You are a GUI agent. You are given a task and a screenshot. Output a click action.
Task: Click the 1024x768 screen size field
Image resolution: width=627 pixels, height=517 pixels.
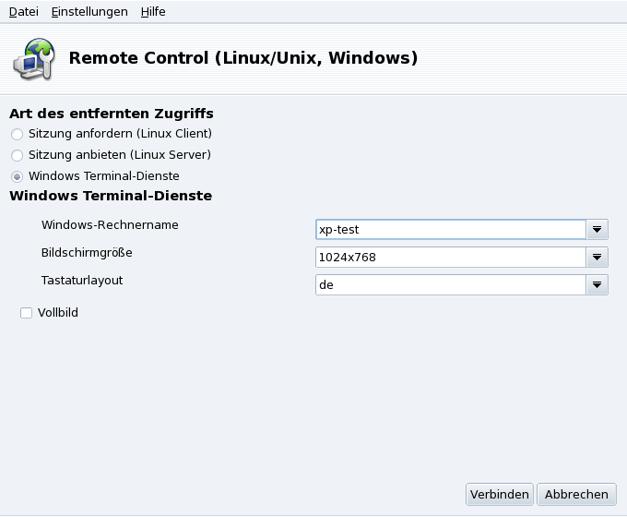pos(450,258)
